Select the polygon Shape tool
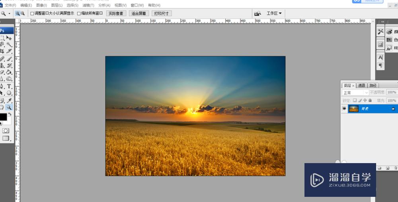The width and height of the screenshot is (398, 202). [9, 93]
